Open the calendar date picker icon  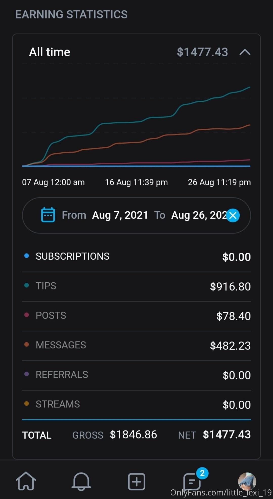point(48,215)
